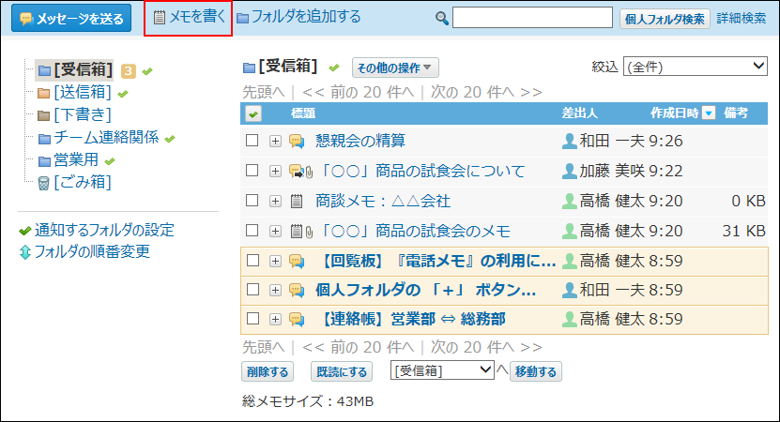Image resolution: width=780 pixels, height=422 pixels.
Task: Check the box for 商談メモ：△△会社
Action: (252, 201)
